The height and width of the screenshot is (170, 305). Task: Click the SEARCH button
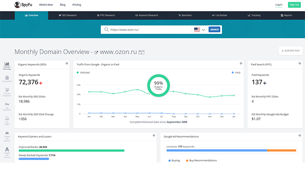(x=214, y=30)
